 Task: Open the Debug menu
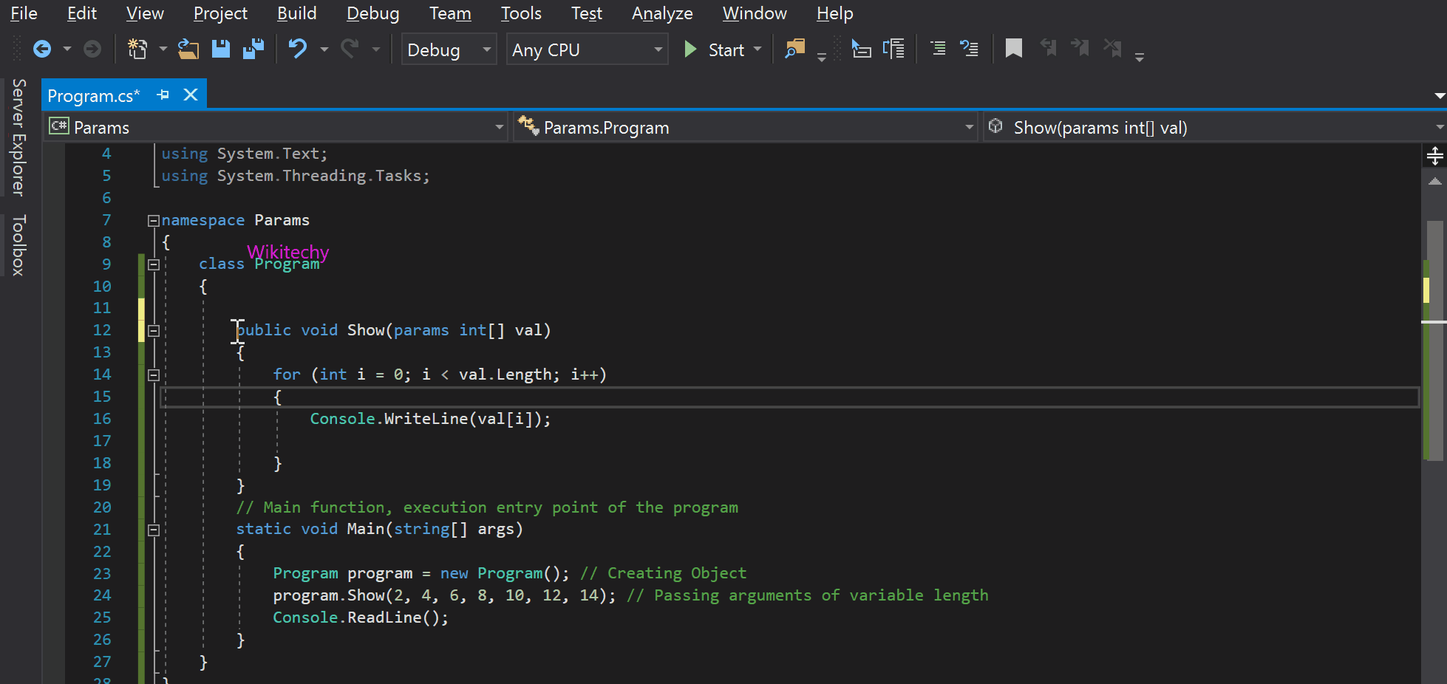pyautogui.click(x=372, y=13)
